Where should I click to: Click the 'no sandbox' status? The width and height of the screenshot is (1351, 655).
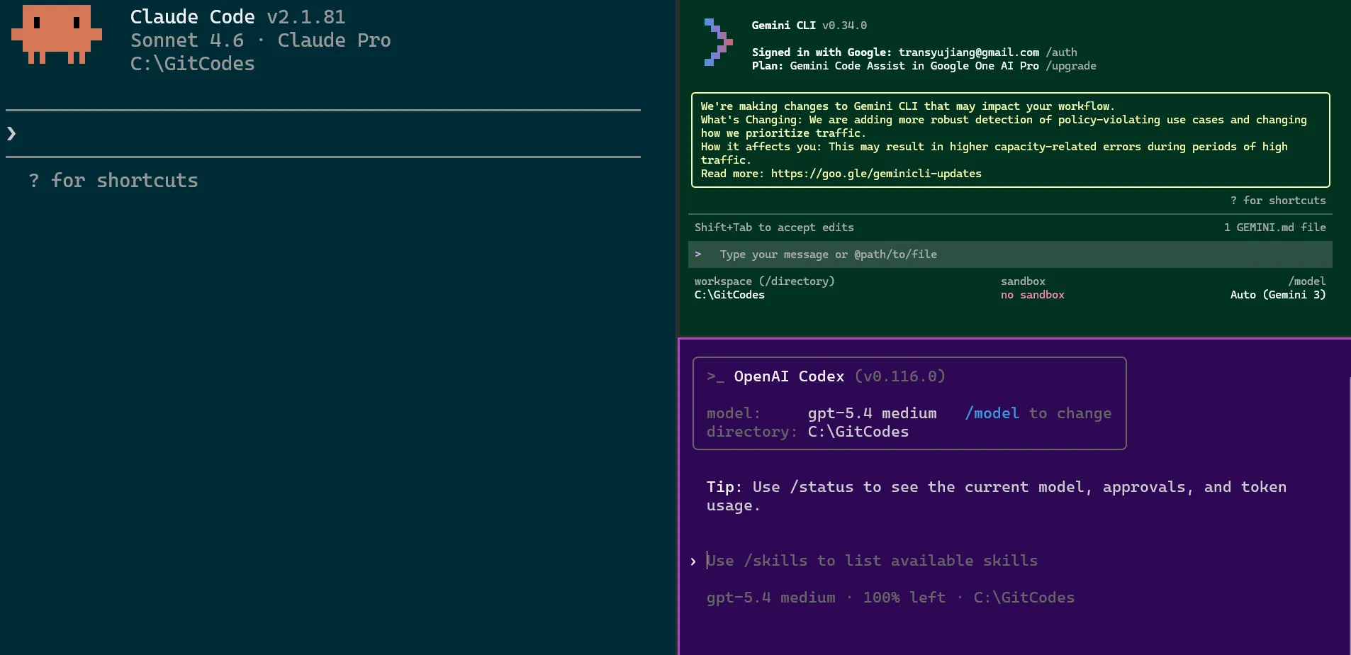pyautogui.click(x=1032, y=295)
